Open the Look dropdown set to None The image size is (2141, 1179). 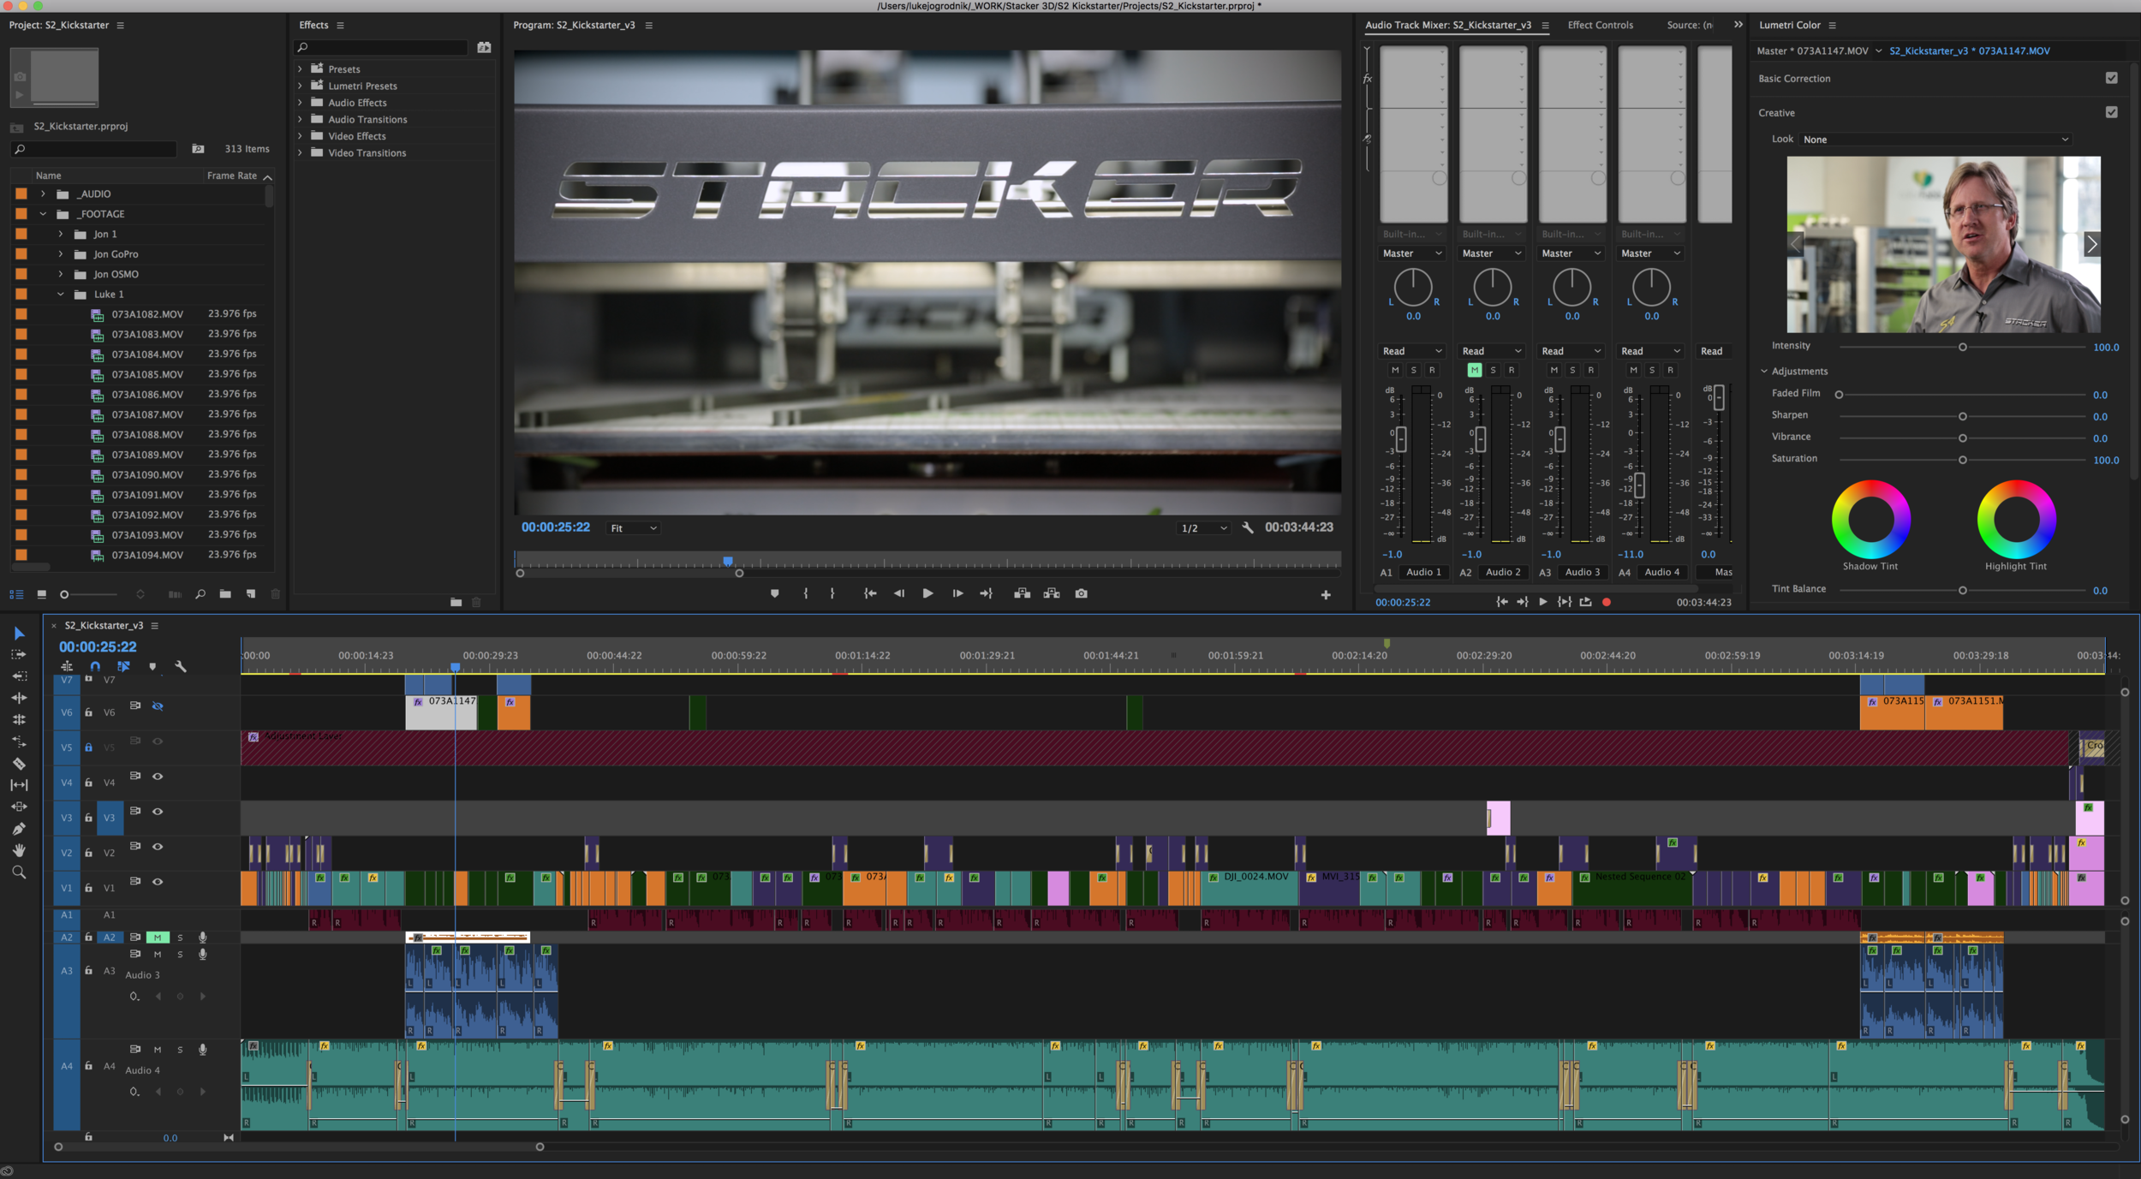[1935, 140]
